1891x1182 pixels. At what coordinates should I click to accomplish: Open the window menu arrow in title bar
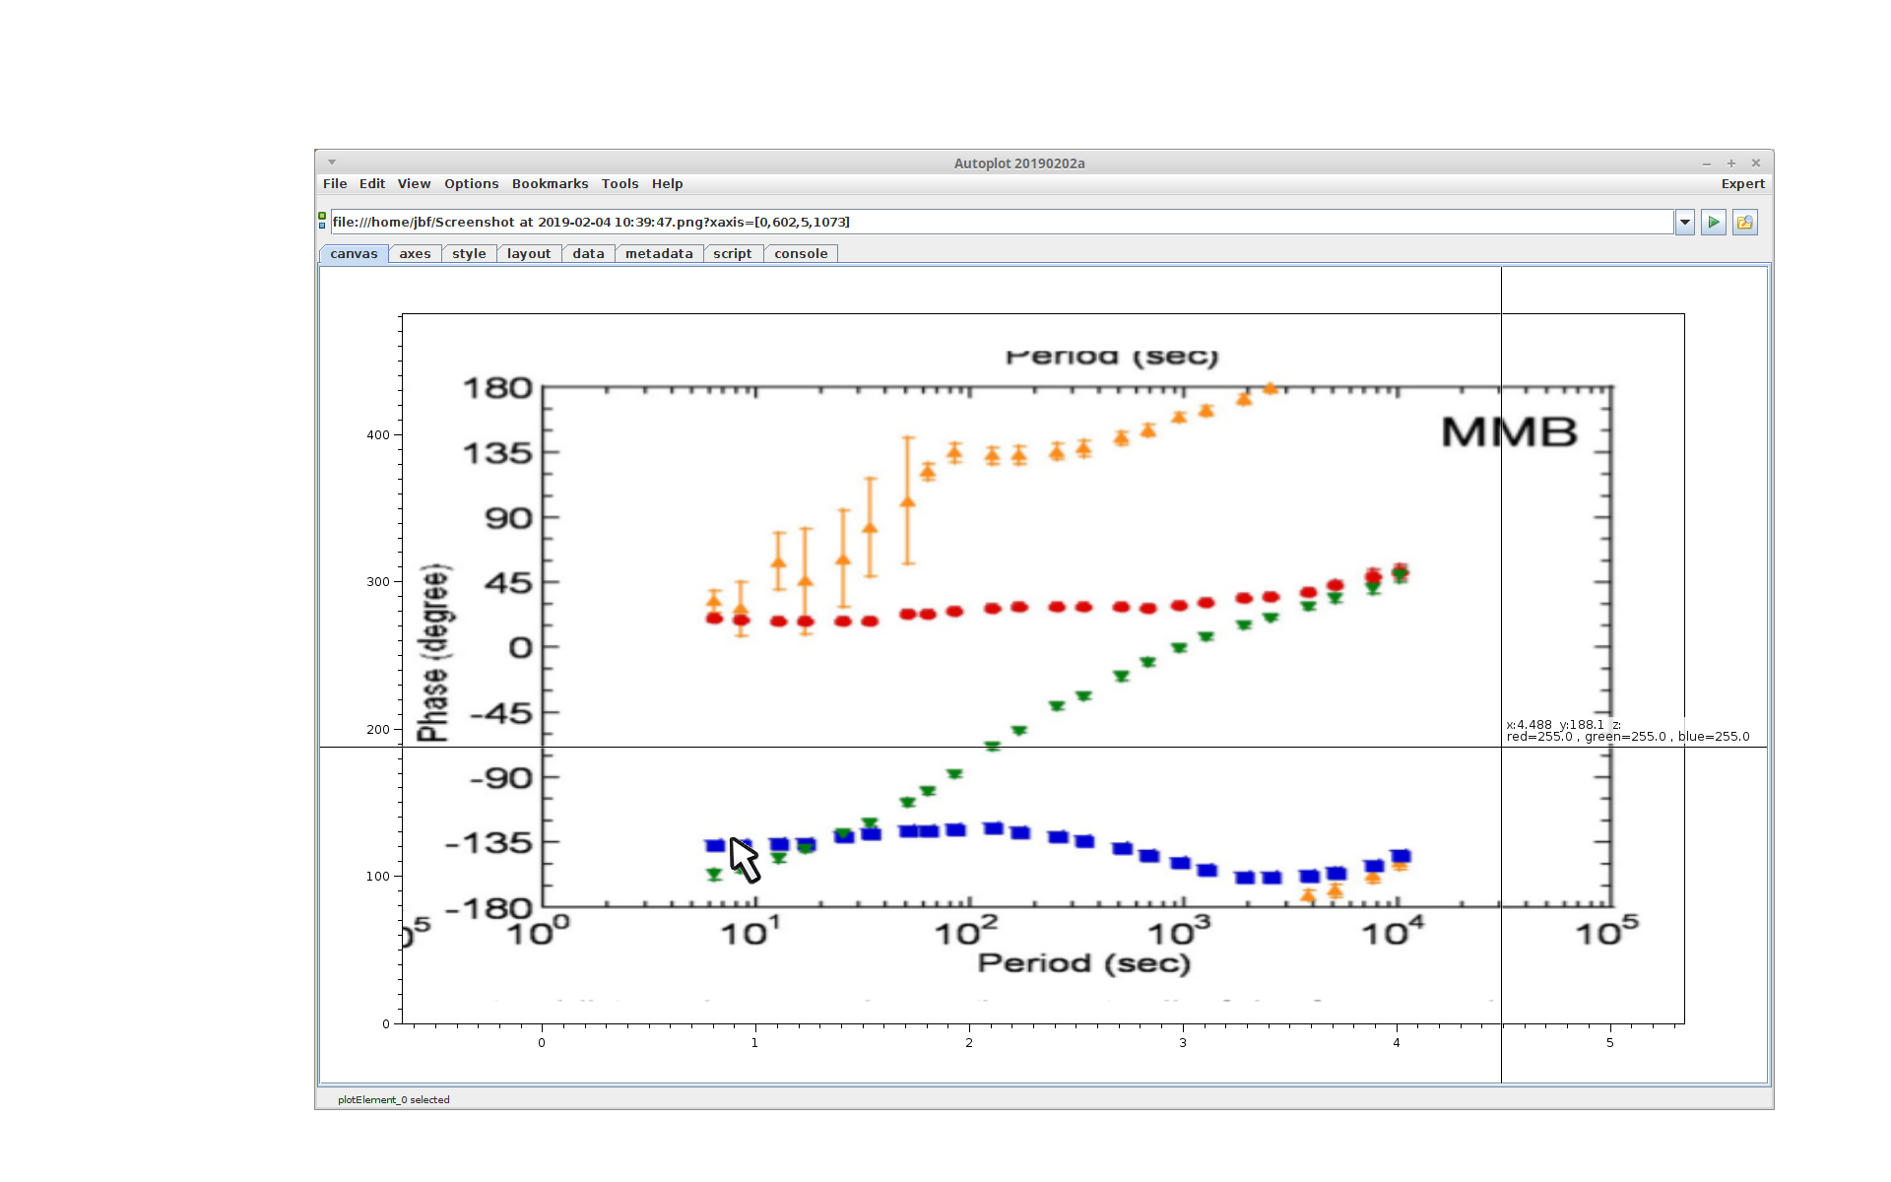click(332, 163)
